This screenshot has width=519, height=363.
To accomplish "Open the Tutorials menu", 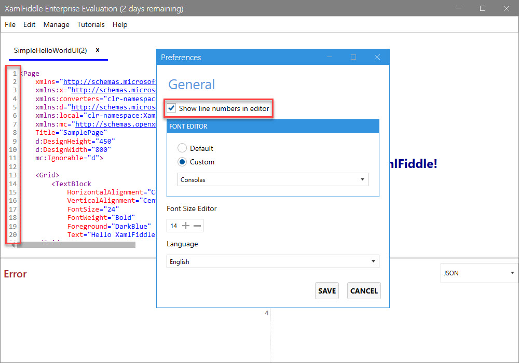I will point(91,24).
